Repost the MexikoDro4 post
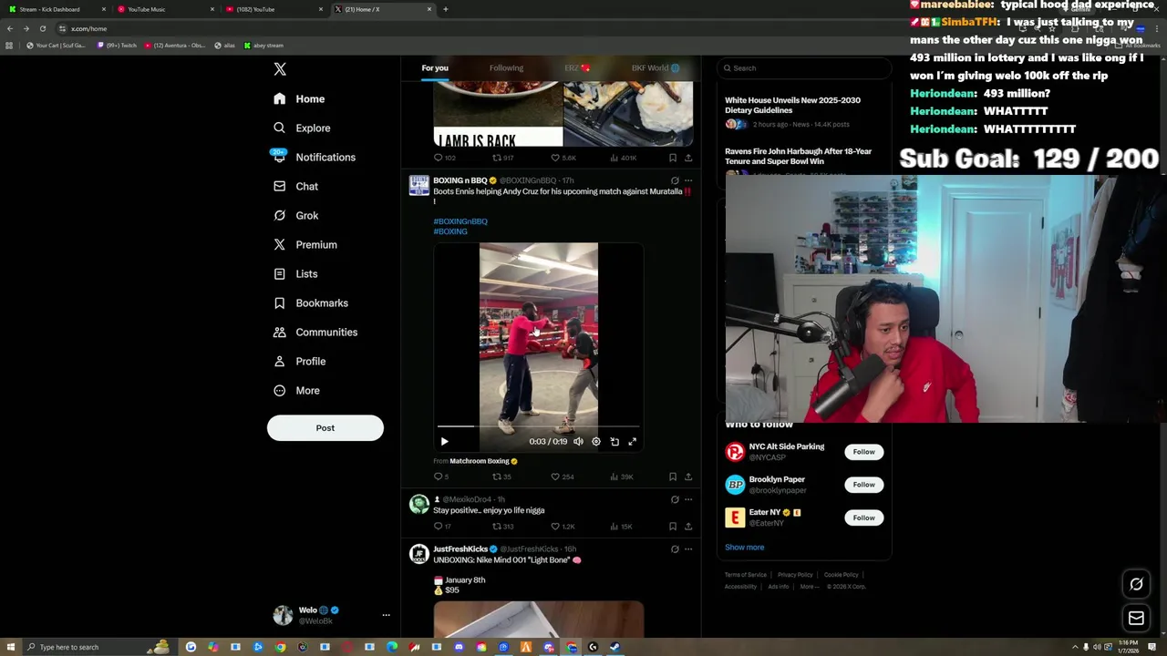 point(503,527)
